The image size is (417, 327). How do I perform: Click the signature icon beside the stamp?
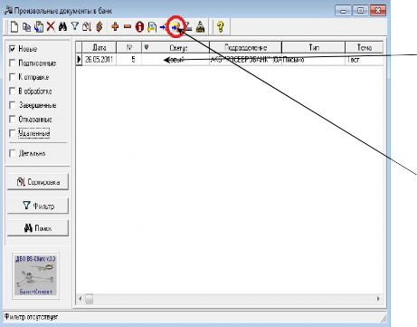[188, 27]
